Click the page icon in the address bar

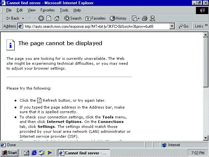(x=21, y=26)
